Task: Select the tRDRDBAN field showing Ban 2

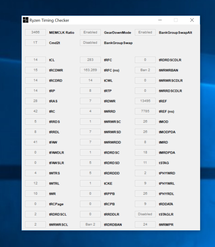Action: coord(90,224)
